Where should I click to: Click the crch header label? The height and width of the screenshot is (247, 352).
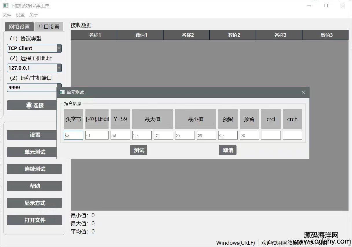pos(292,119)
